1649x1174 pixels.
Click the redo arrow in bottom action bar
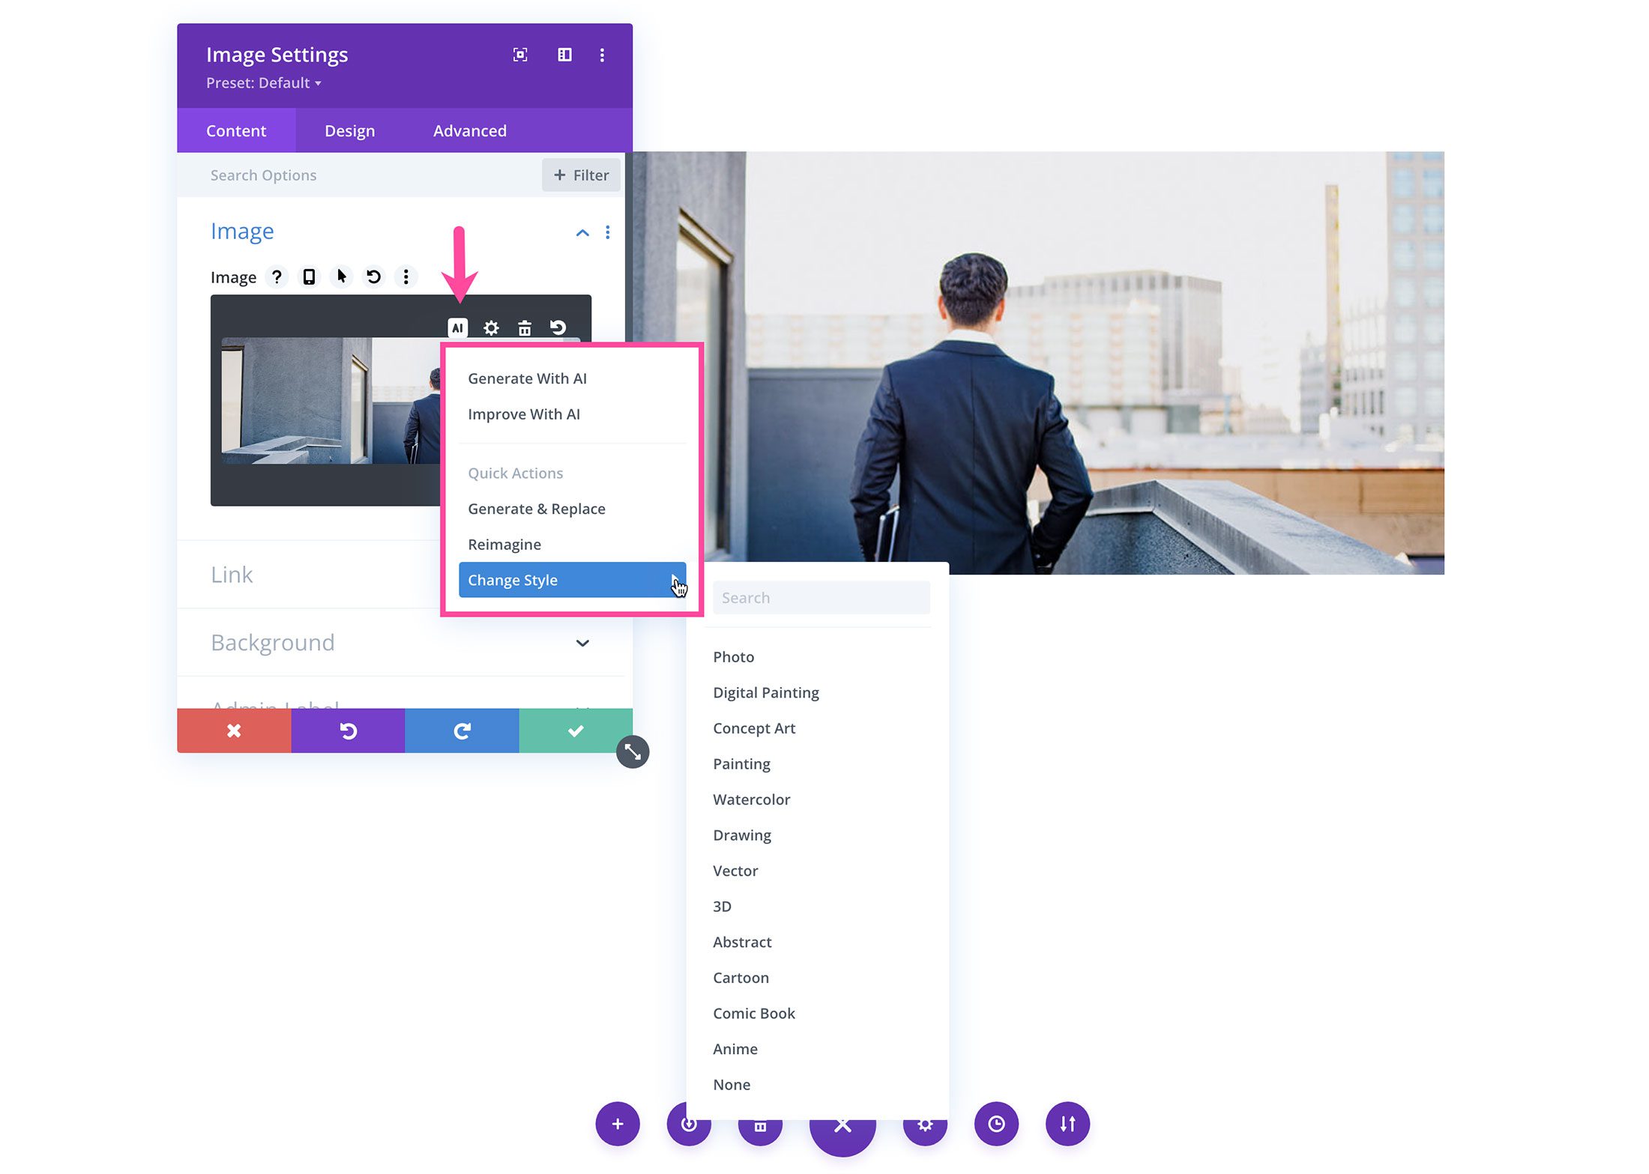[462, 729]
